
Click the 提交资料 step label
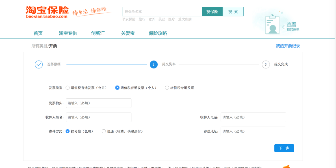pyautogui.click(x=169, y=64)
